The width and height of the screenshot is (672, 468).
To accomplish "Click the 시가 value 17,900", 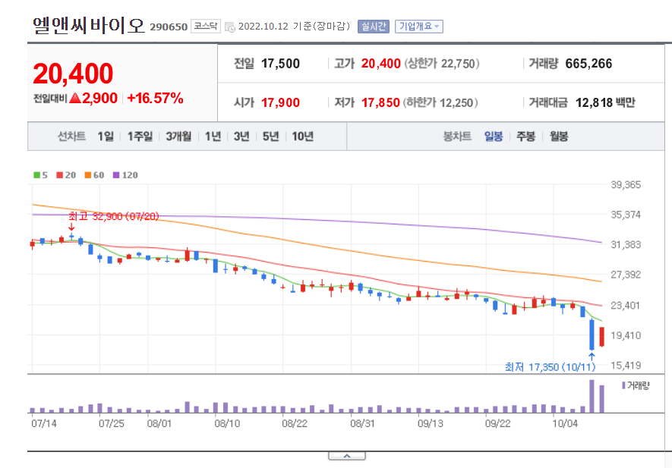I will (280, 102).
